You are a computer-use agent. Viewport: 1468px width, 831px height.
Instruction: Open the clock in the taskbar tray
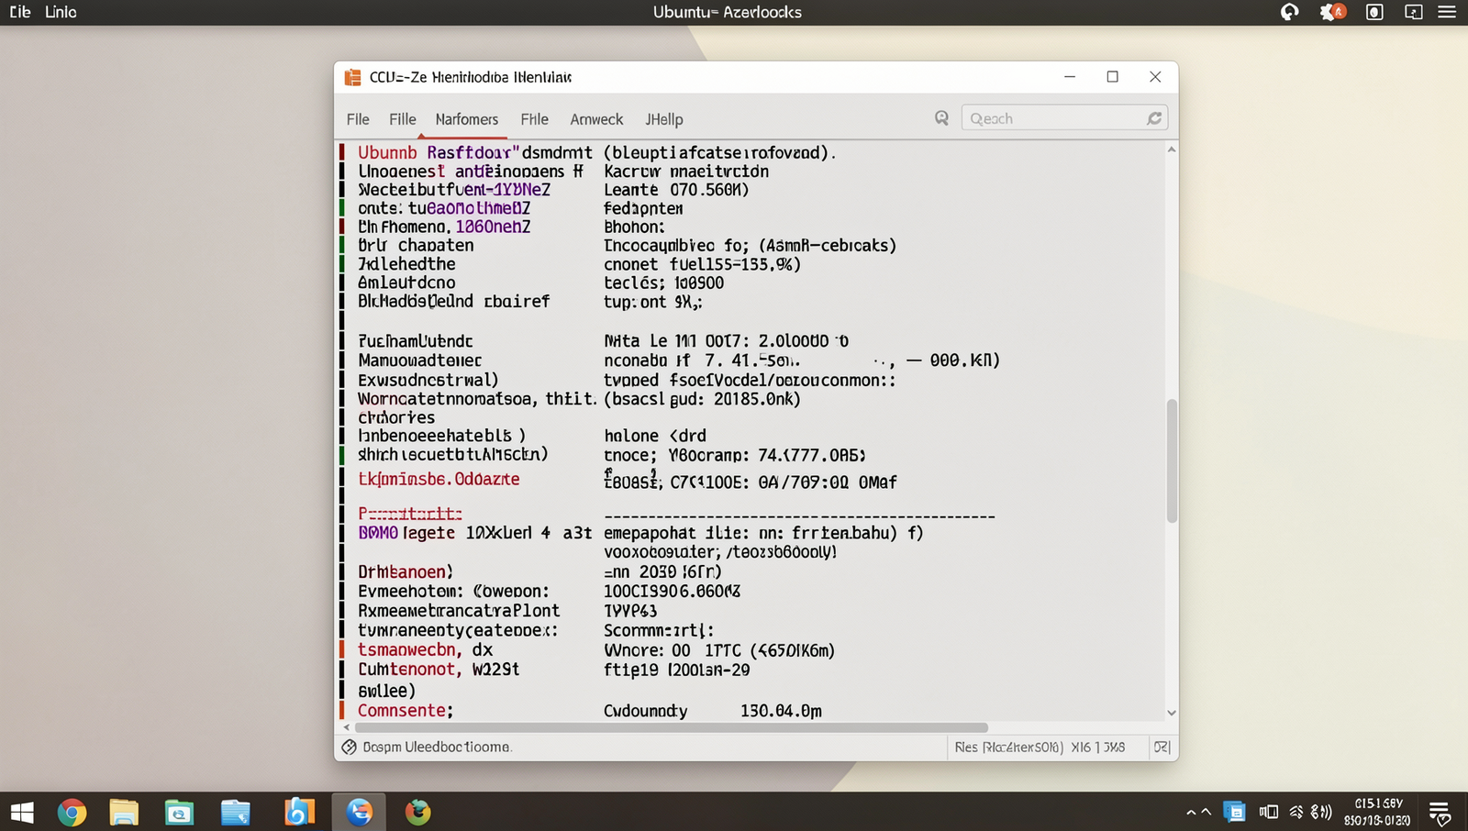(1378, 812)
